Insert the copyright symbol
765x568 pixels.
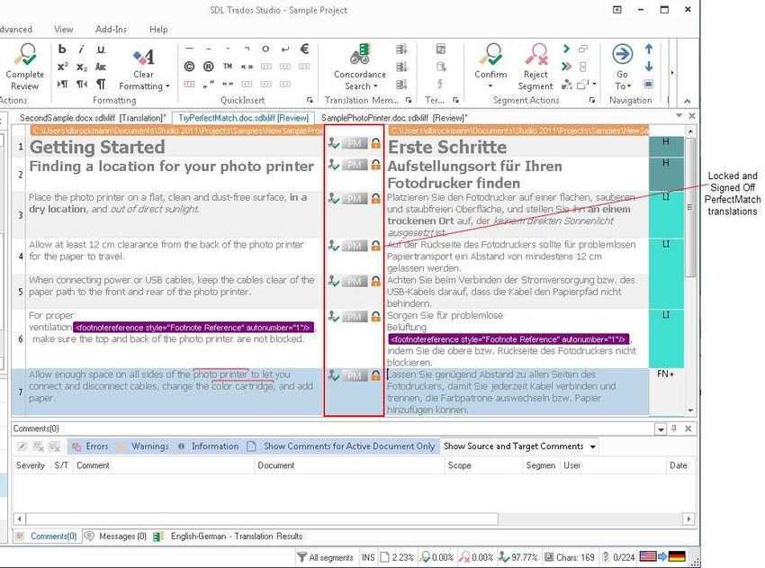(x=189, y=67)
